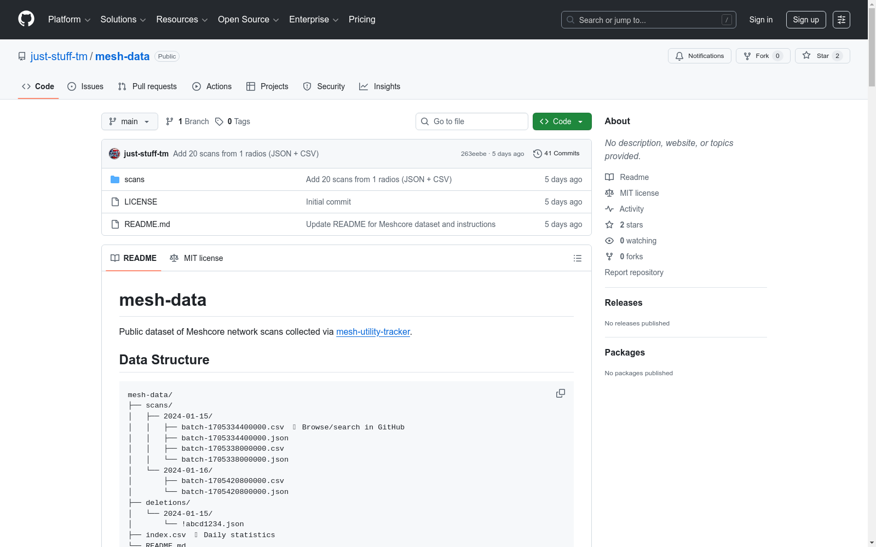
Task: Click the Search or jump to field
Action: pyautogui.click(x=649, y=20)
